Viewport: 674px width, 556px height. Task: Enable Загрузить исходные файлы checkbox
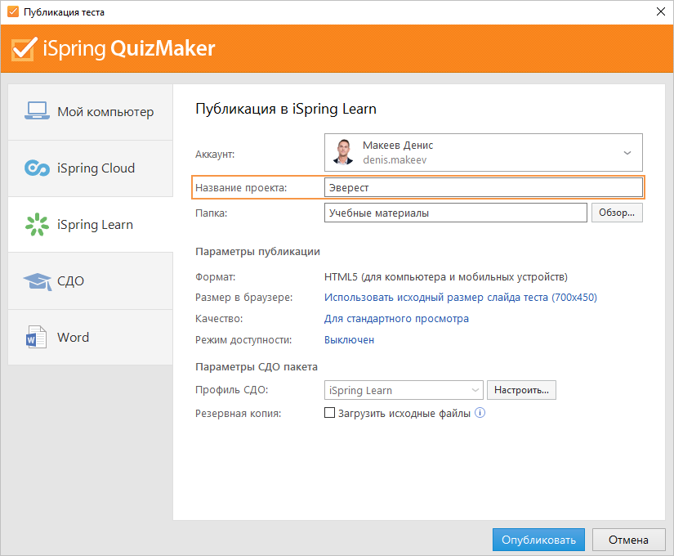[329, 413]
